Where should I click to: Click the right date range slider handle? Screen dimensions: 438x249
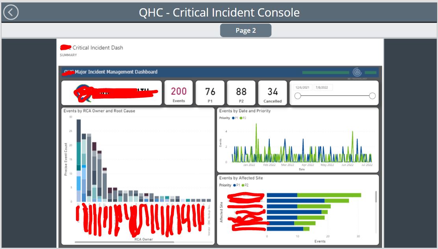click(x=372, y=95)
